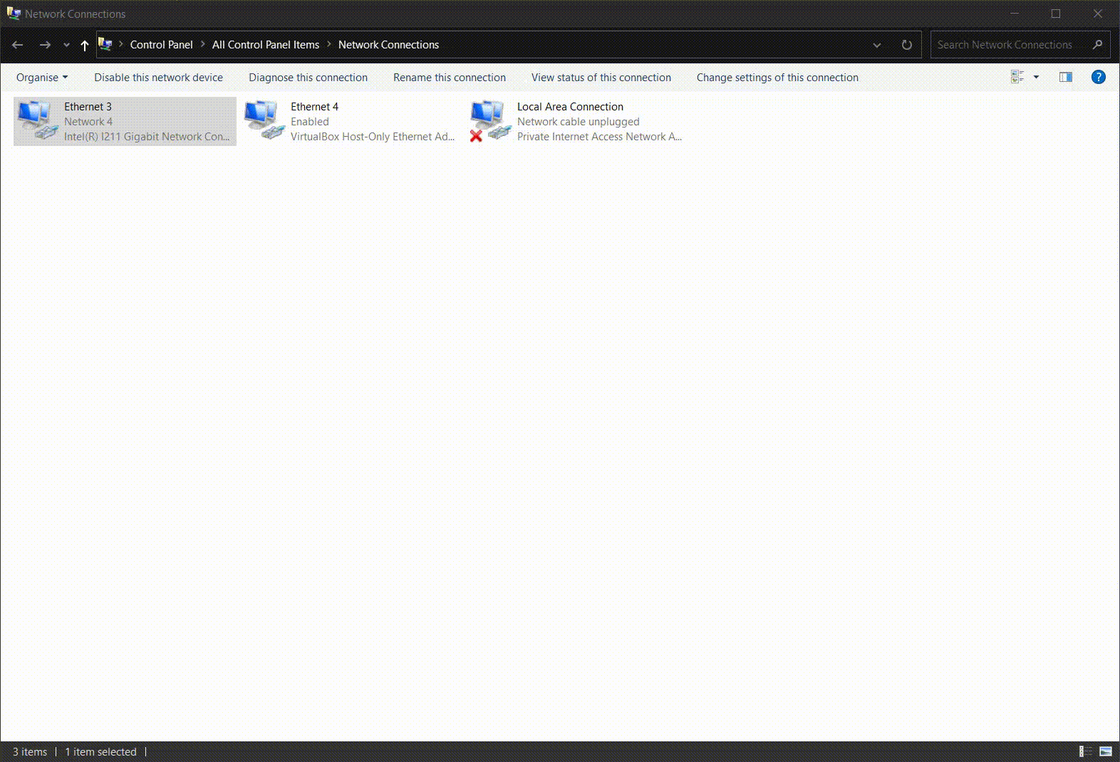Click Diagnose this connection
The image size is (1120, 762).
308,78
